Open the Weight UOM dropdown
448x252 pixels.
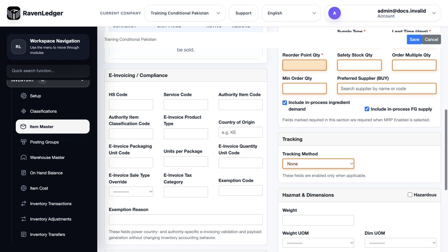(x=318, y=243)
